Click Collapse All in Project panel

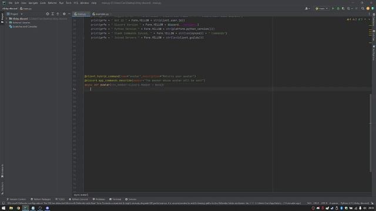click(58, 14)
